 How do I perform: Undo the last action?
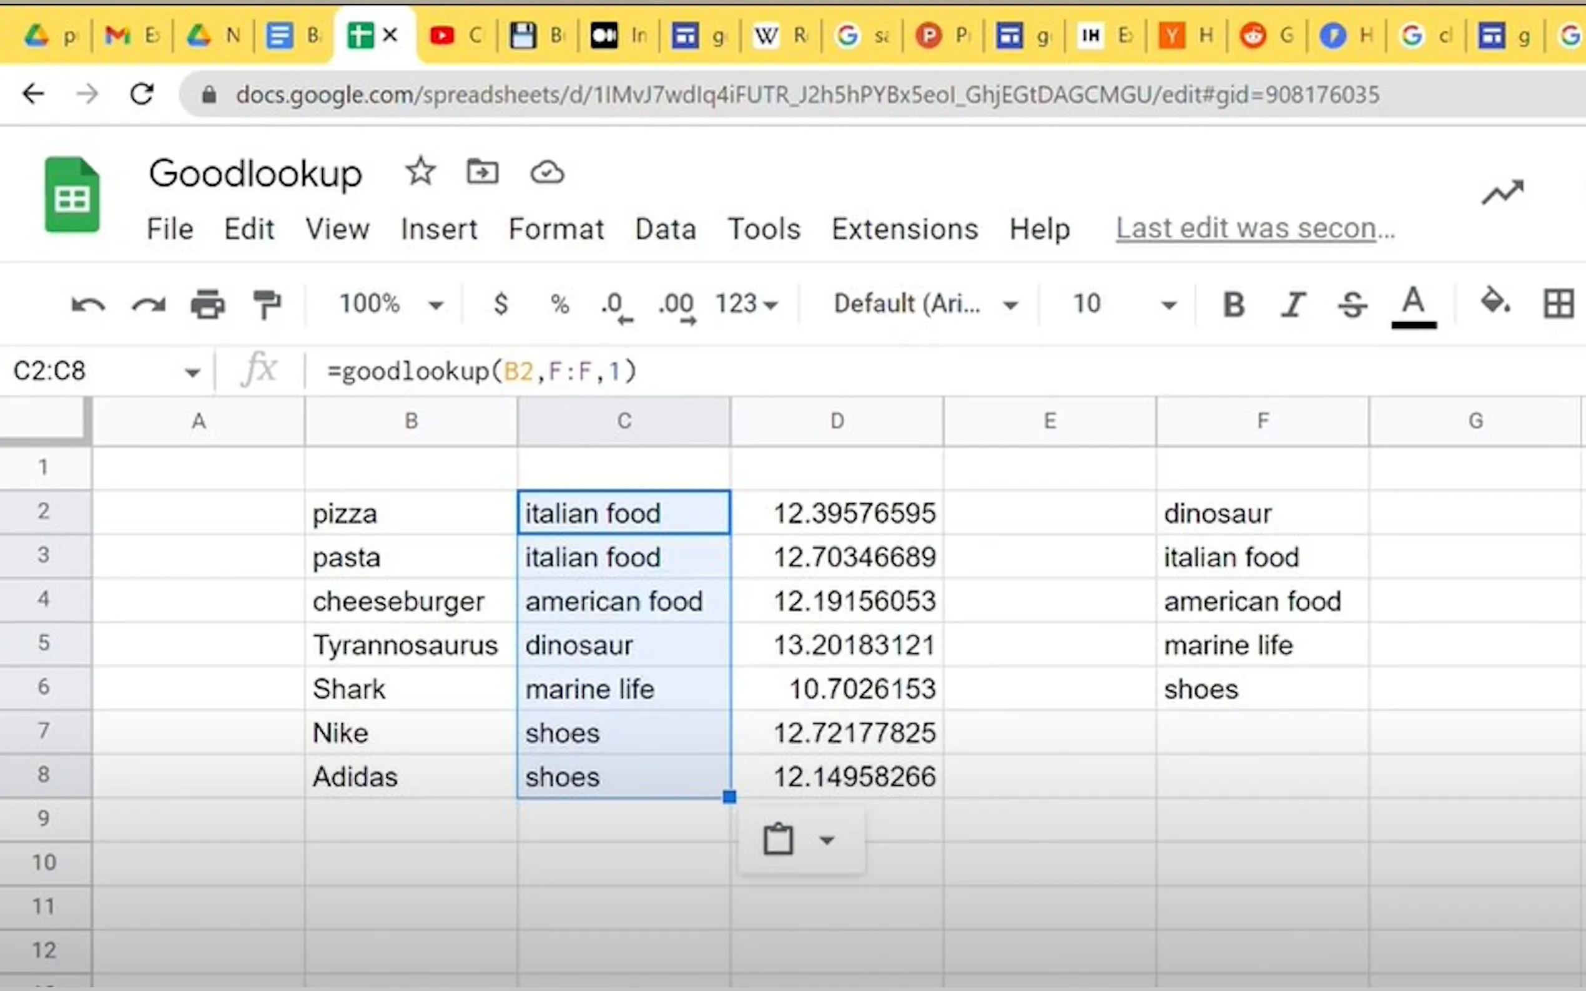click(x=87, y=303)
